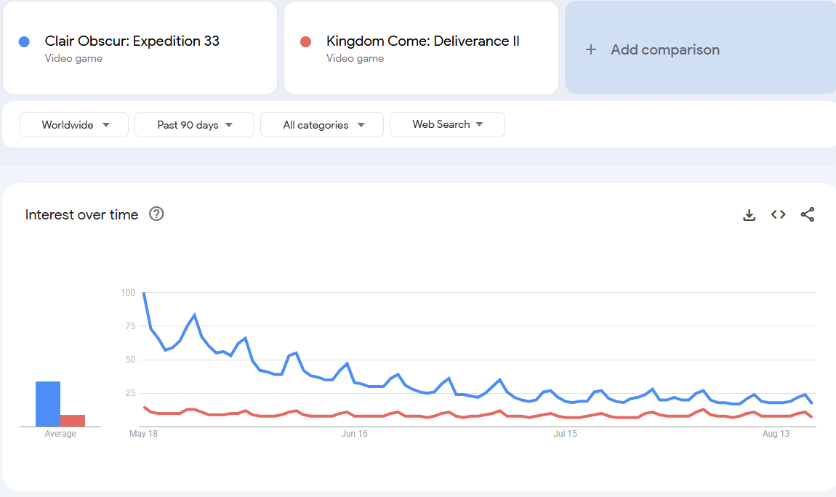Open embed code for the chart
Viewport: 836px width, 497px height.
(779, 214)
